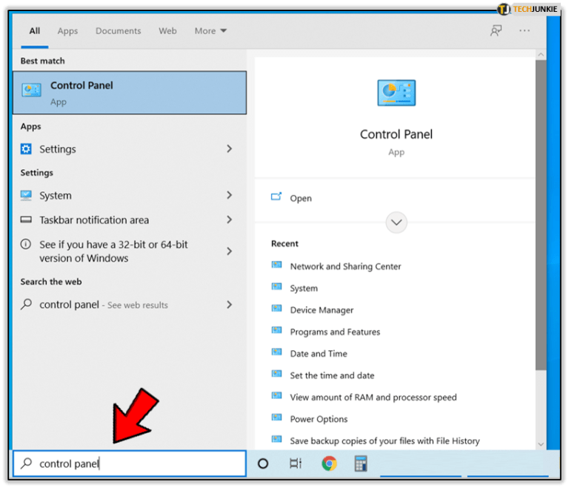Select the Web tab
Image resolution: width=569 pixels, height=488 pixels.
[x=167, y=31]
